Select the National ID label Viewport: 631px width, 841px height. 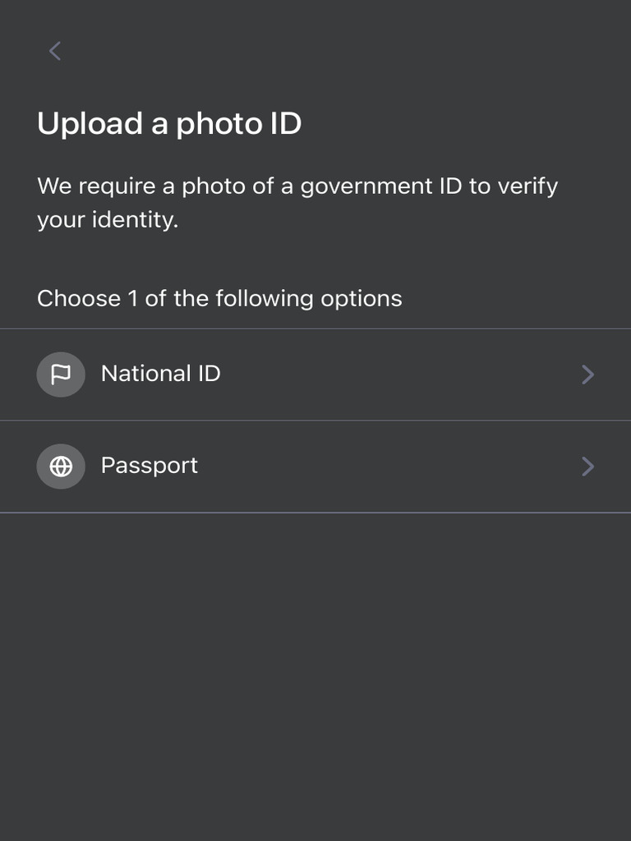[x=160, y=374]
